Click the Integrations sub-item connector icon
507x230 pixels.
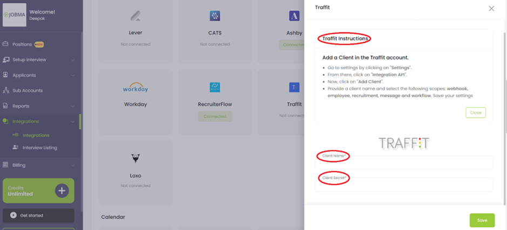point(16,135)
